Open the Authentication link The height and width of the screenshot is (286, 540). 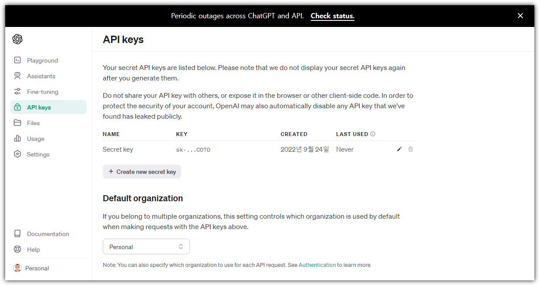click(317, 265)
